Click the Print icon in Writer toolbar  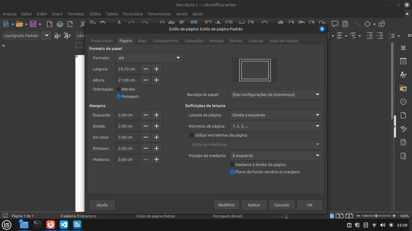click(60, 24)
